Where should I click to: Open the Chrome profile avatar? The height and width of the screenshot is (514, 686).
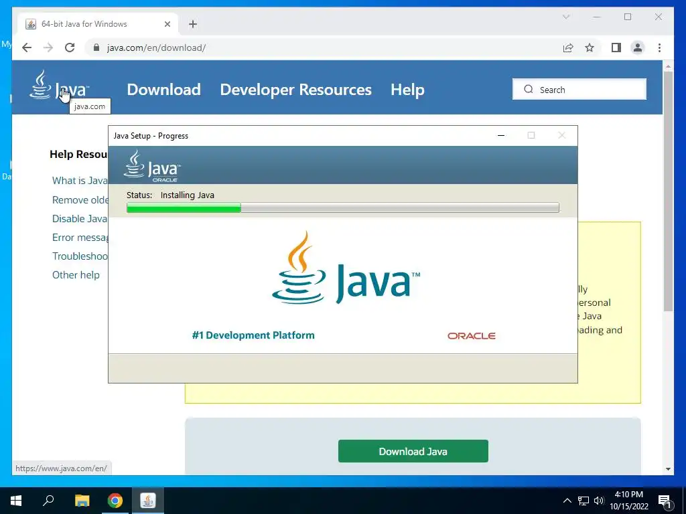coord(638,48)
